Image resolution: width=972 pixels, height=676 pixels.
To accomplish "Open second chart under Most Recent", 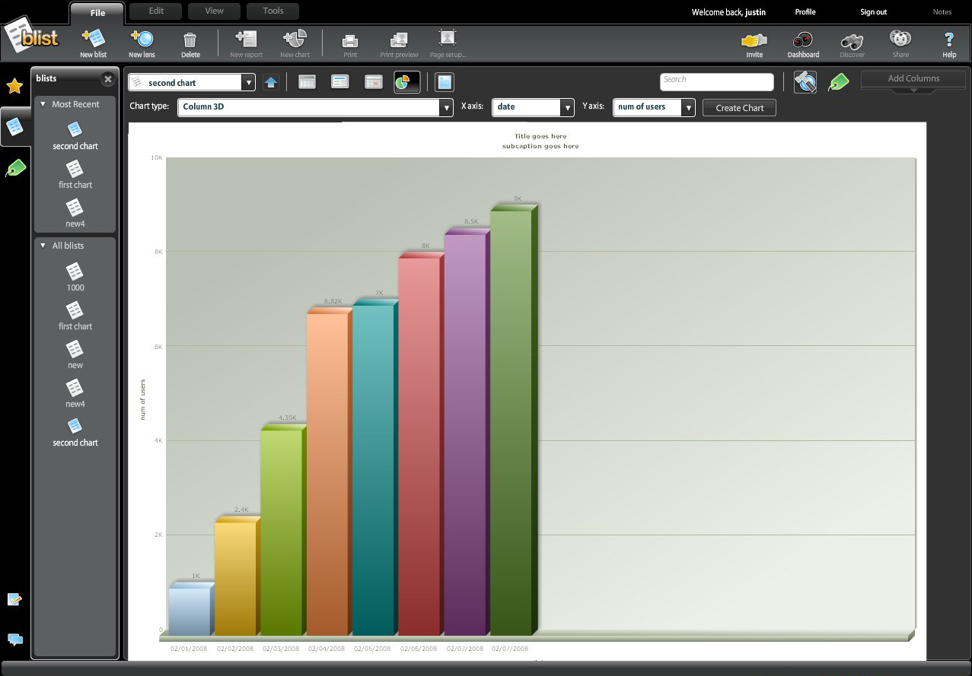I will pyautogui.click(x=75, y=137).
